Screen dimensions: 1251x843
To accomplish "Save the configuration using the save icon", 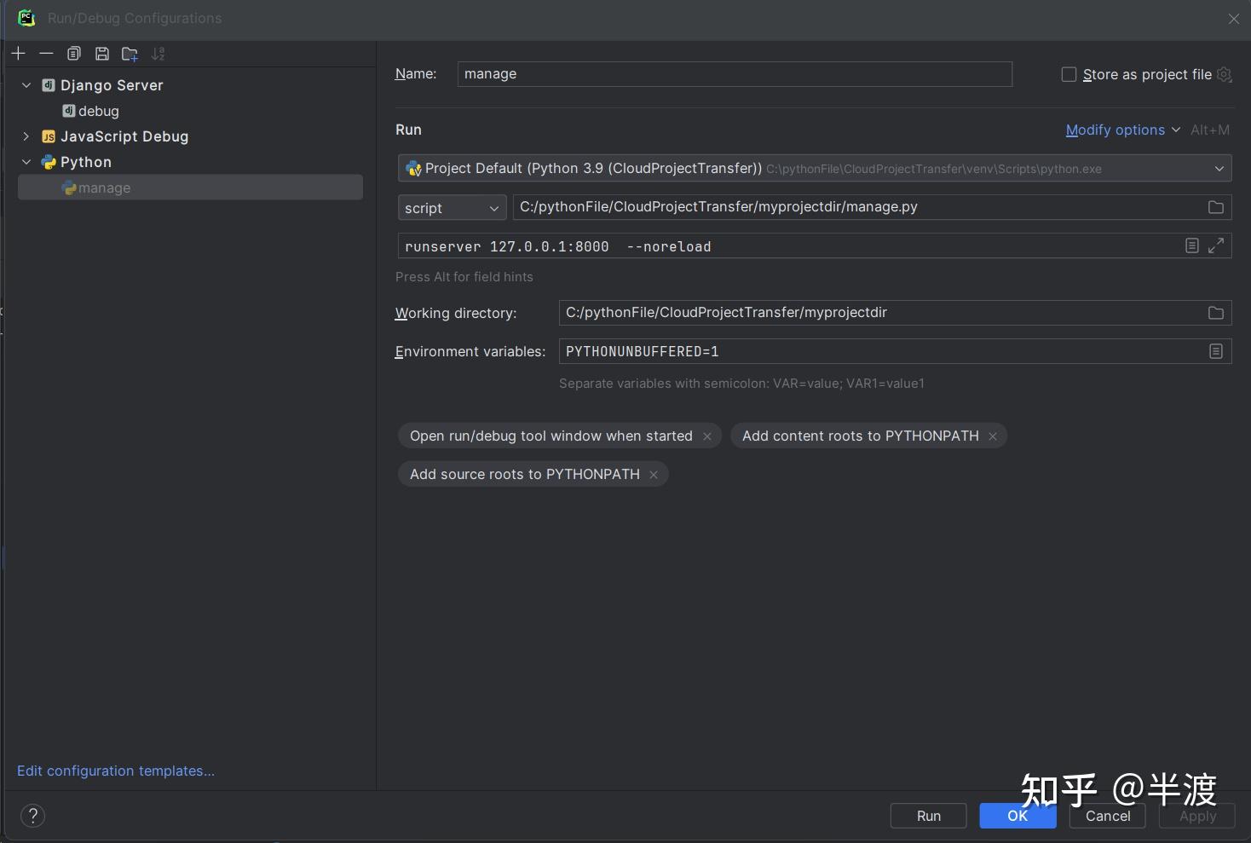I will tap(101, 53).
